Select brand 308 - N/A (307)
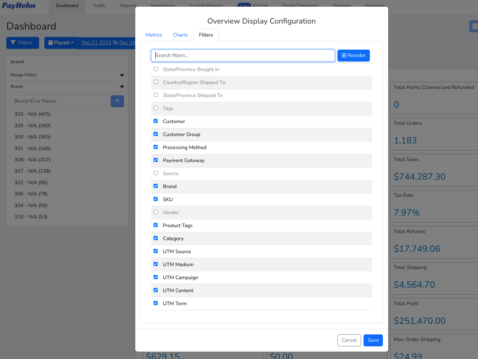This screenshot has height=359, width=478. tap(32, 160)
